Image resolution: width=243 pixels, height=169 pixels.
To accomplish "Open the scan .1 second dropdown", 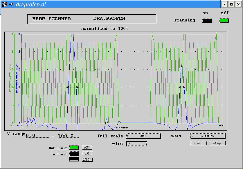I will 208,136.
